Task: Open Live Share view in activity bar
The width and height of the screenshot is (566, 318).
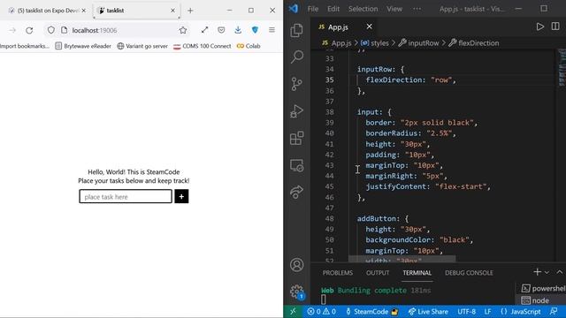Action: 297,192
